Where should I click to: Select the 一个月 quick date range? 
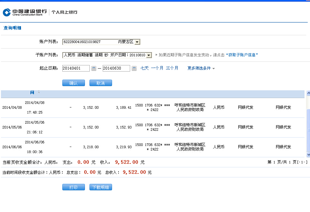point(157,68)
